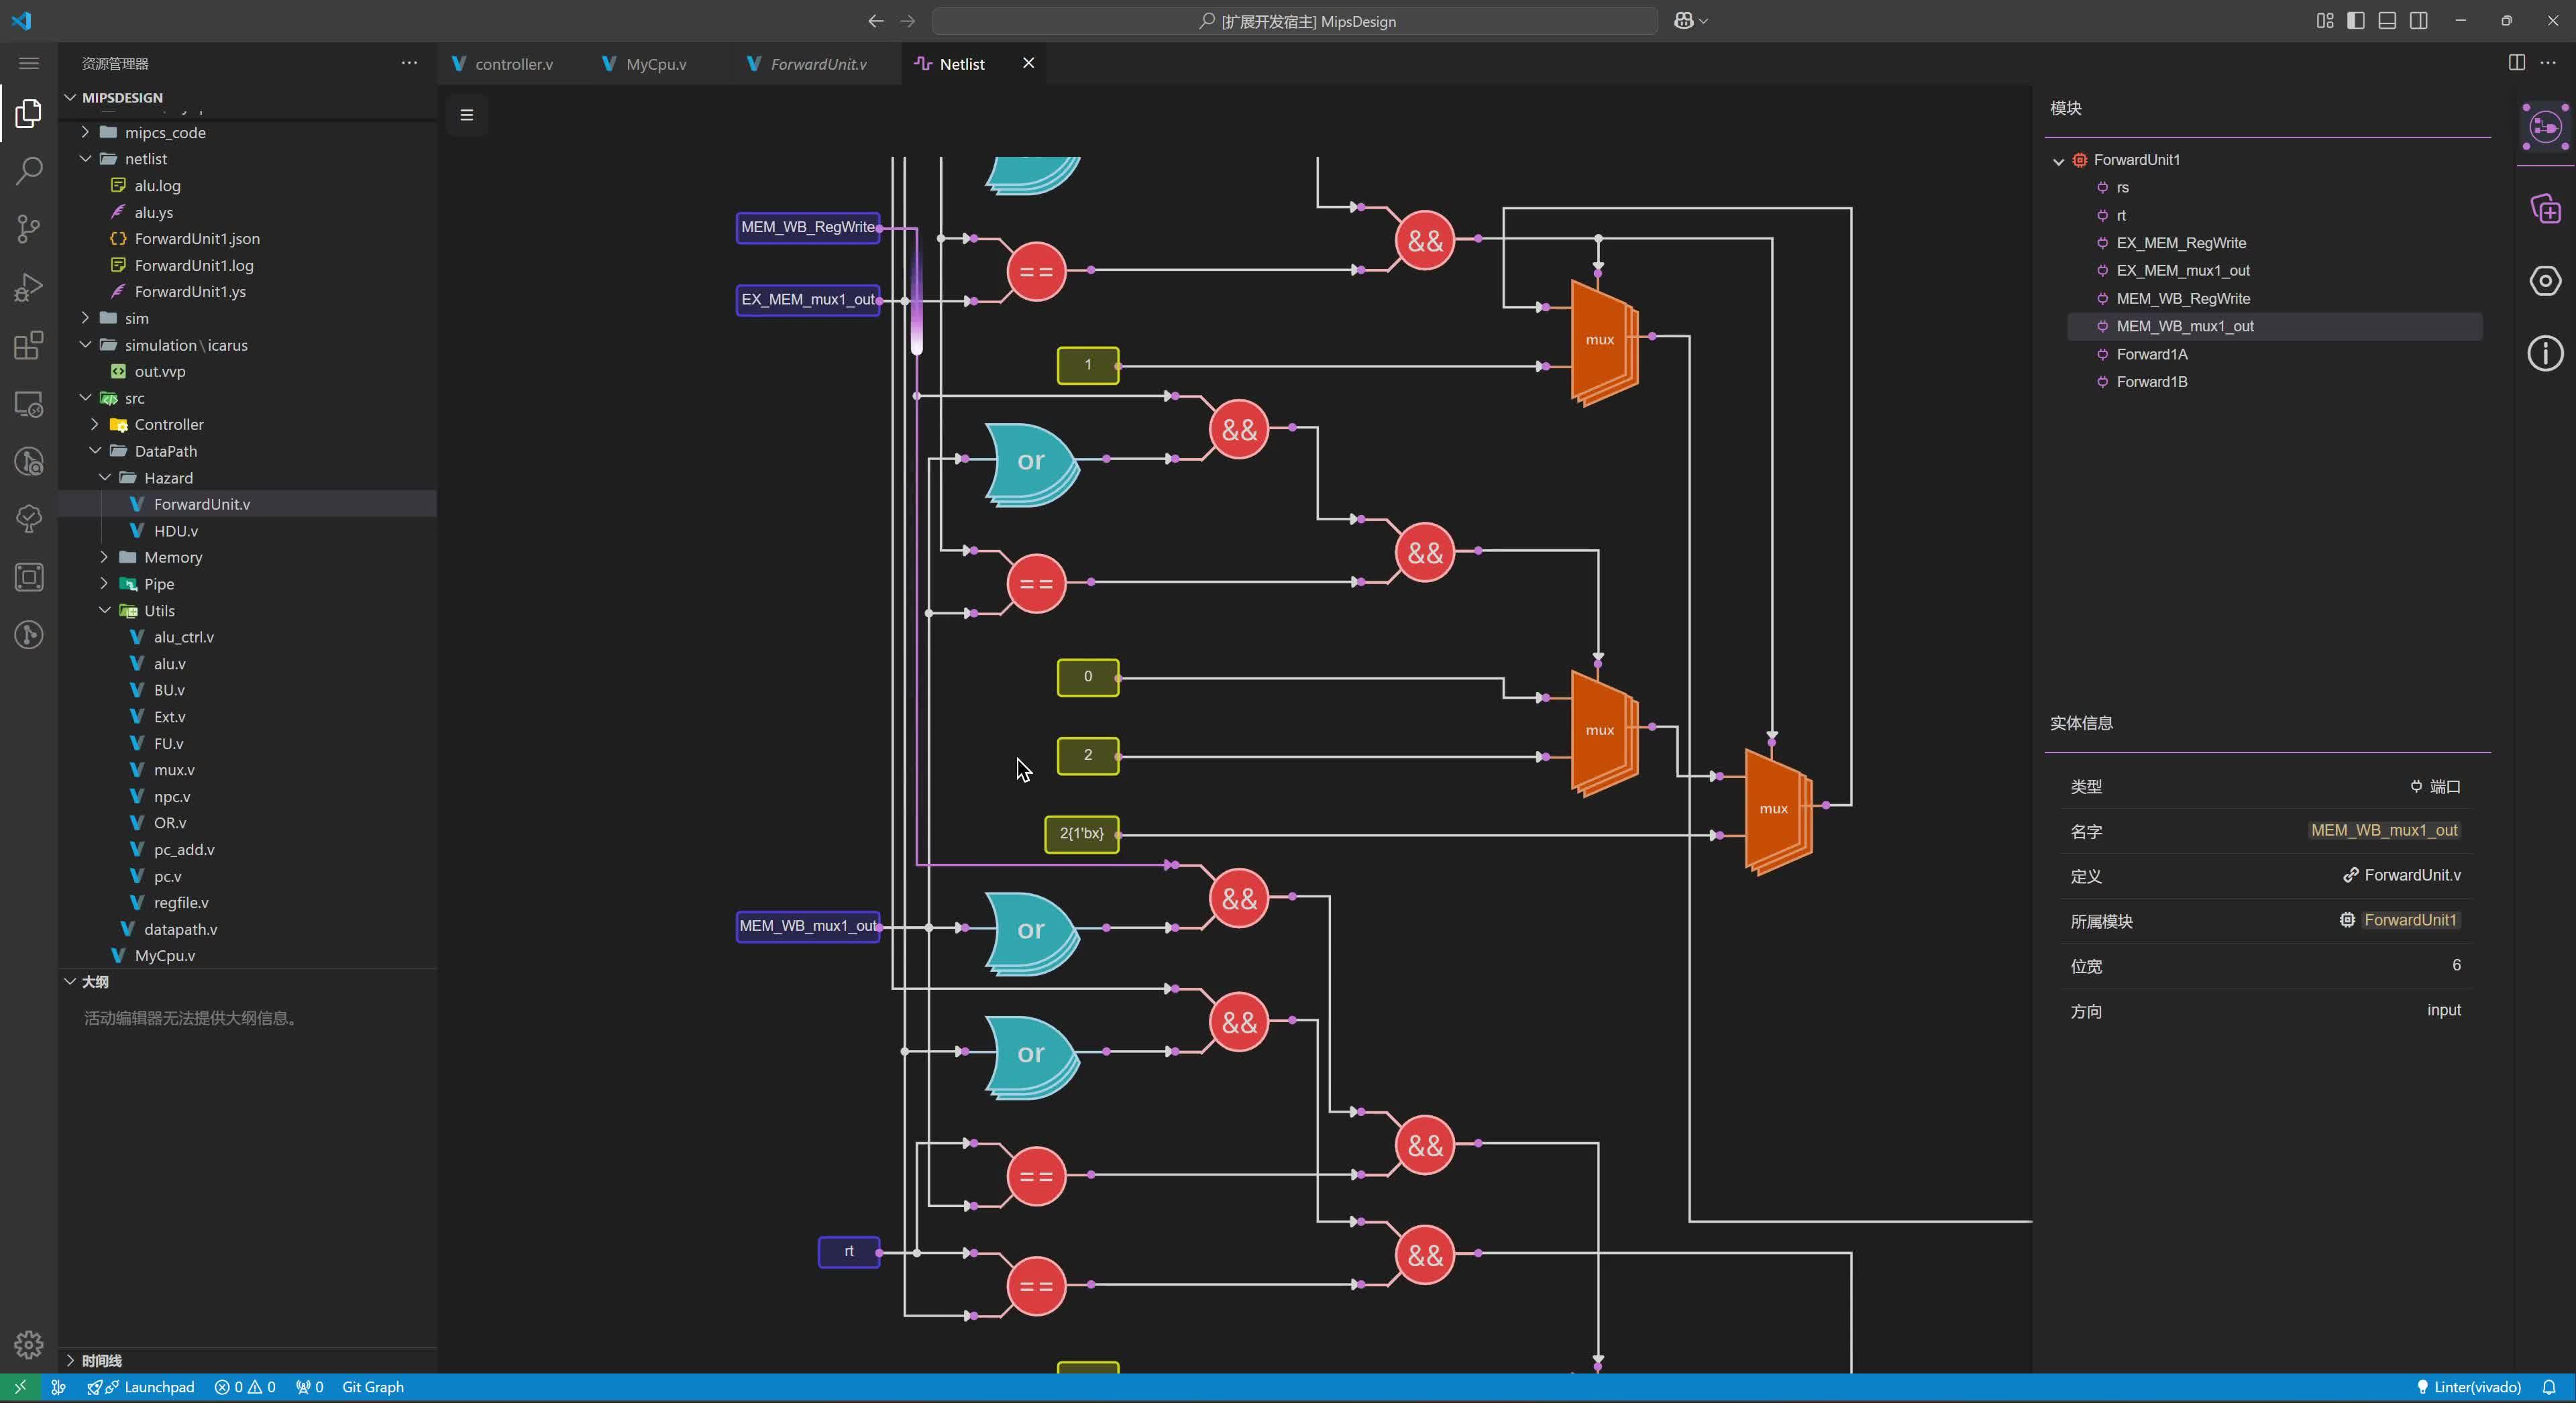Screen dimensions: 2576x1403
Task: Click the Testing beaker icon
Action: pos(28,518)
